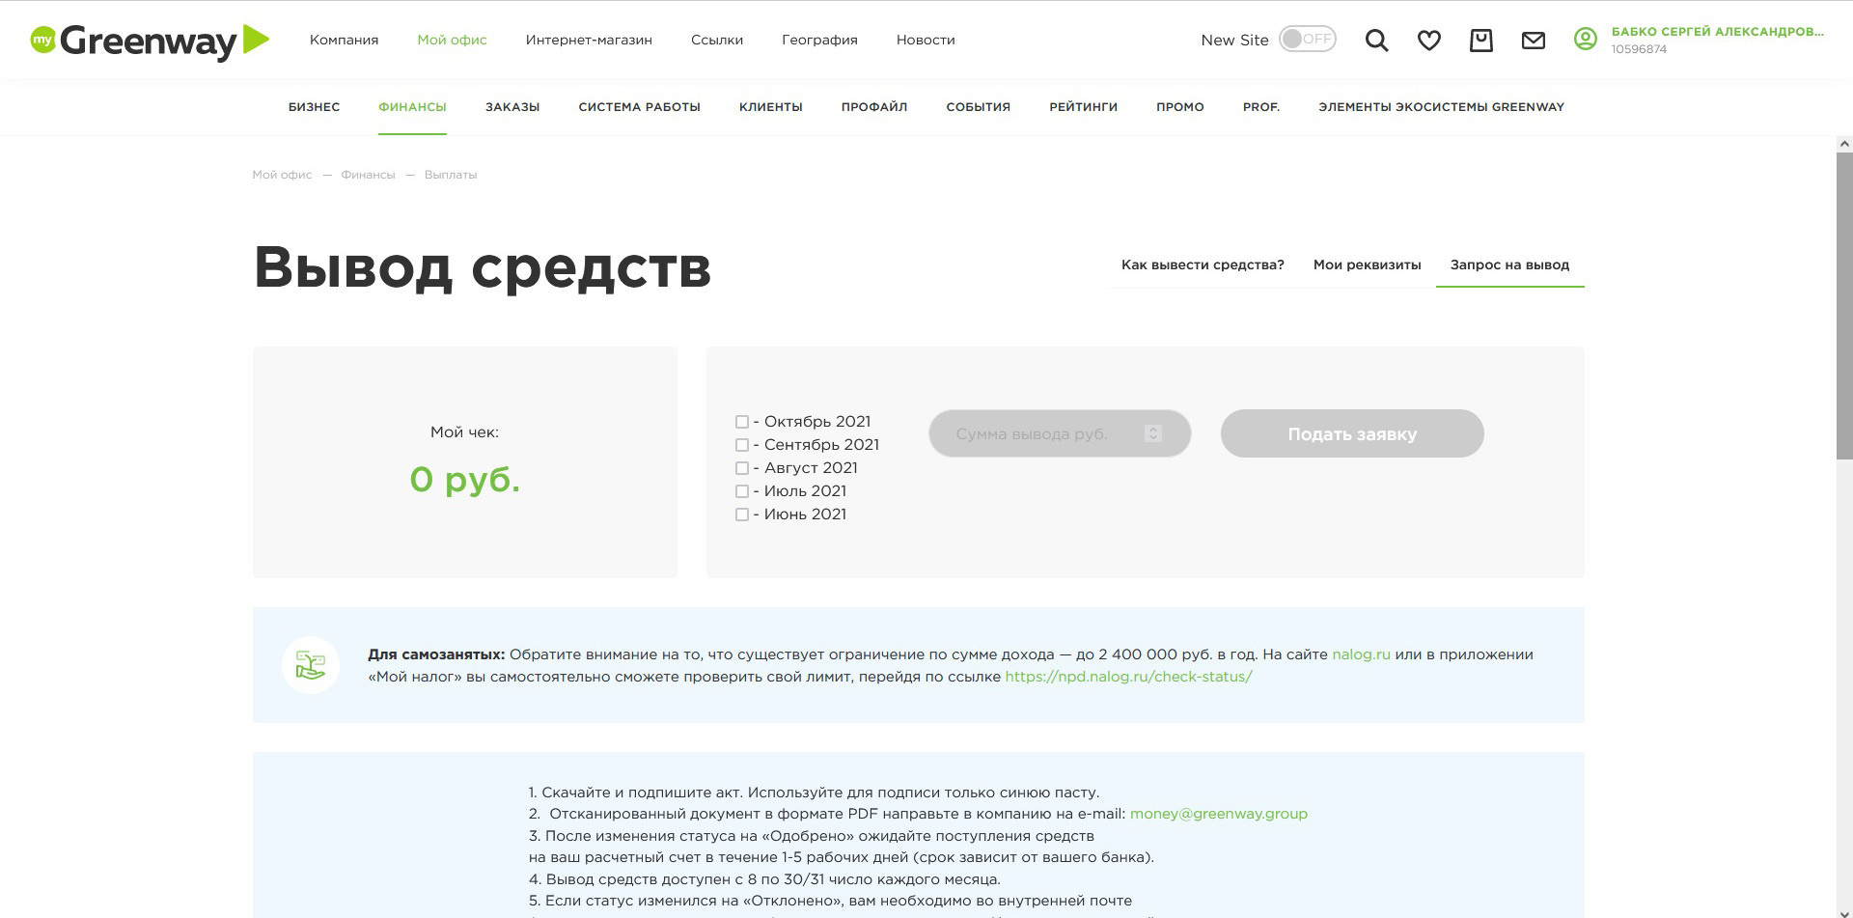Viewport: 1853px width, 918px height.
Task: Open the ЗАКАЗЫ menu section
Action: pos(512,107)
